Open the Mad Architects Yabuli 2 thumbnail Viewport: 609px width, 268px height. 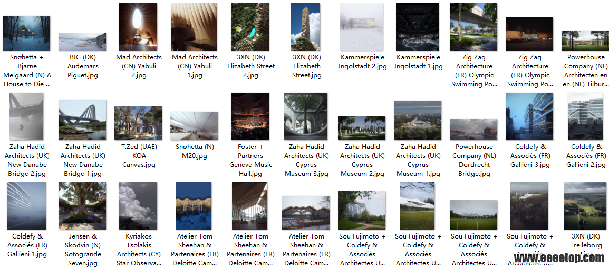tap(138, 27)
